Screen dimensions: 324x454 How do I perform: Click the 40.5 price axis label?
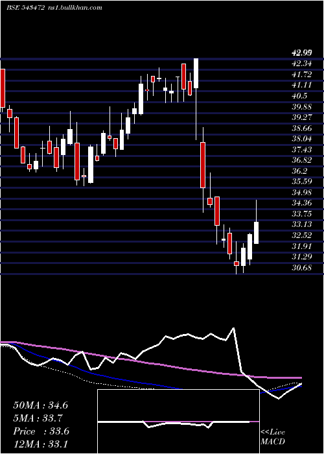click(299, 96)
